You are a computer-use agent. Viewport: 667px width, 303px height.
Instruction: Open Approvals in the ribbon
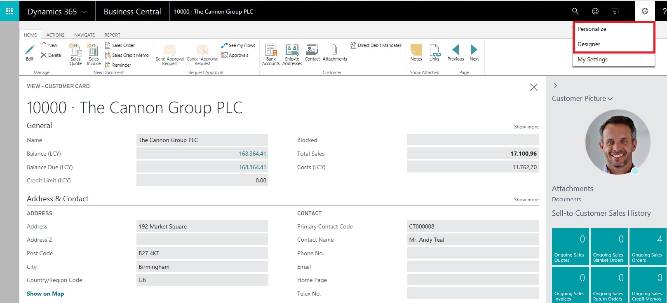235,55
